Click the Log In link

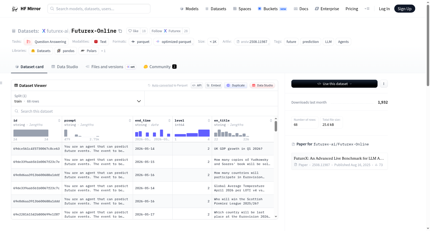(x=384, y=9)
